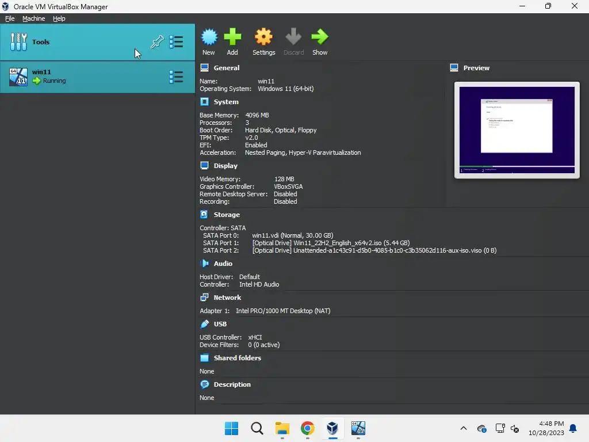589x442 pixels.
Task: Open the Machine menu
Action: pos(33,18)
